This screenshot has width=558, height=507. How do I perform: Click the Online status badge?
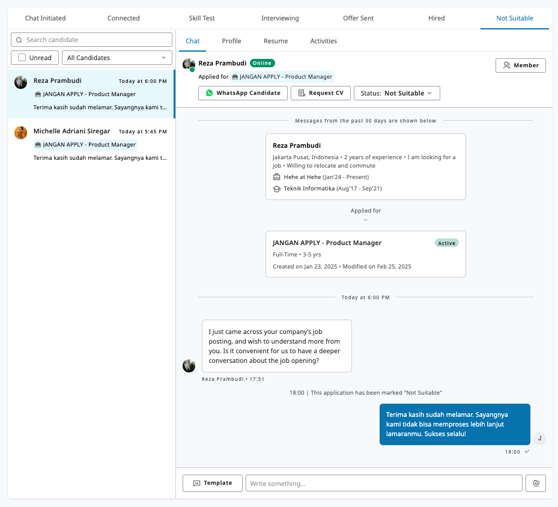(x=262, y=63)
